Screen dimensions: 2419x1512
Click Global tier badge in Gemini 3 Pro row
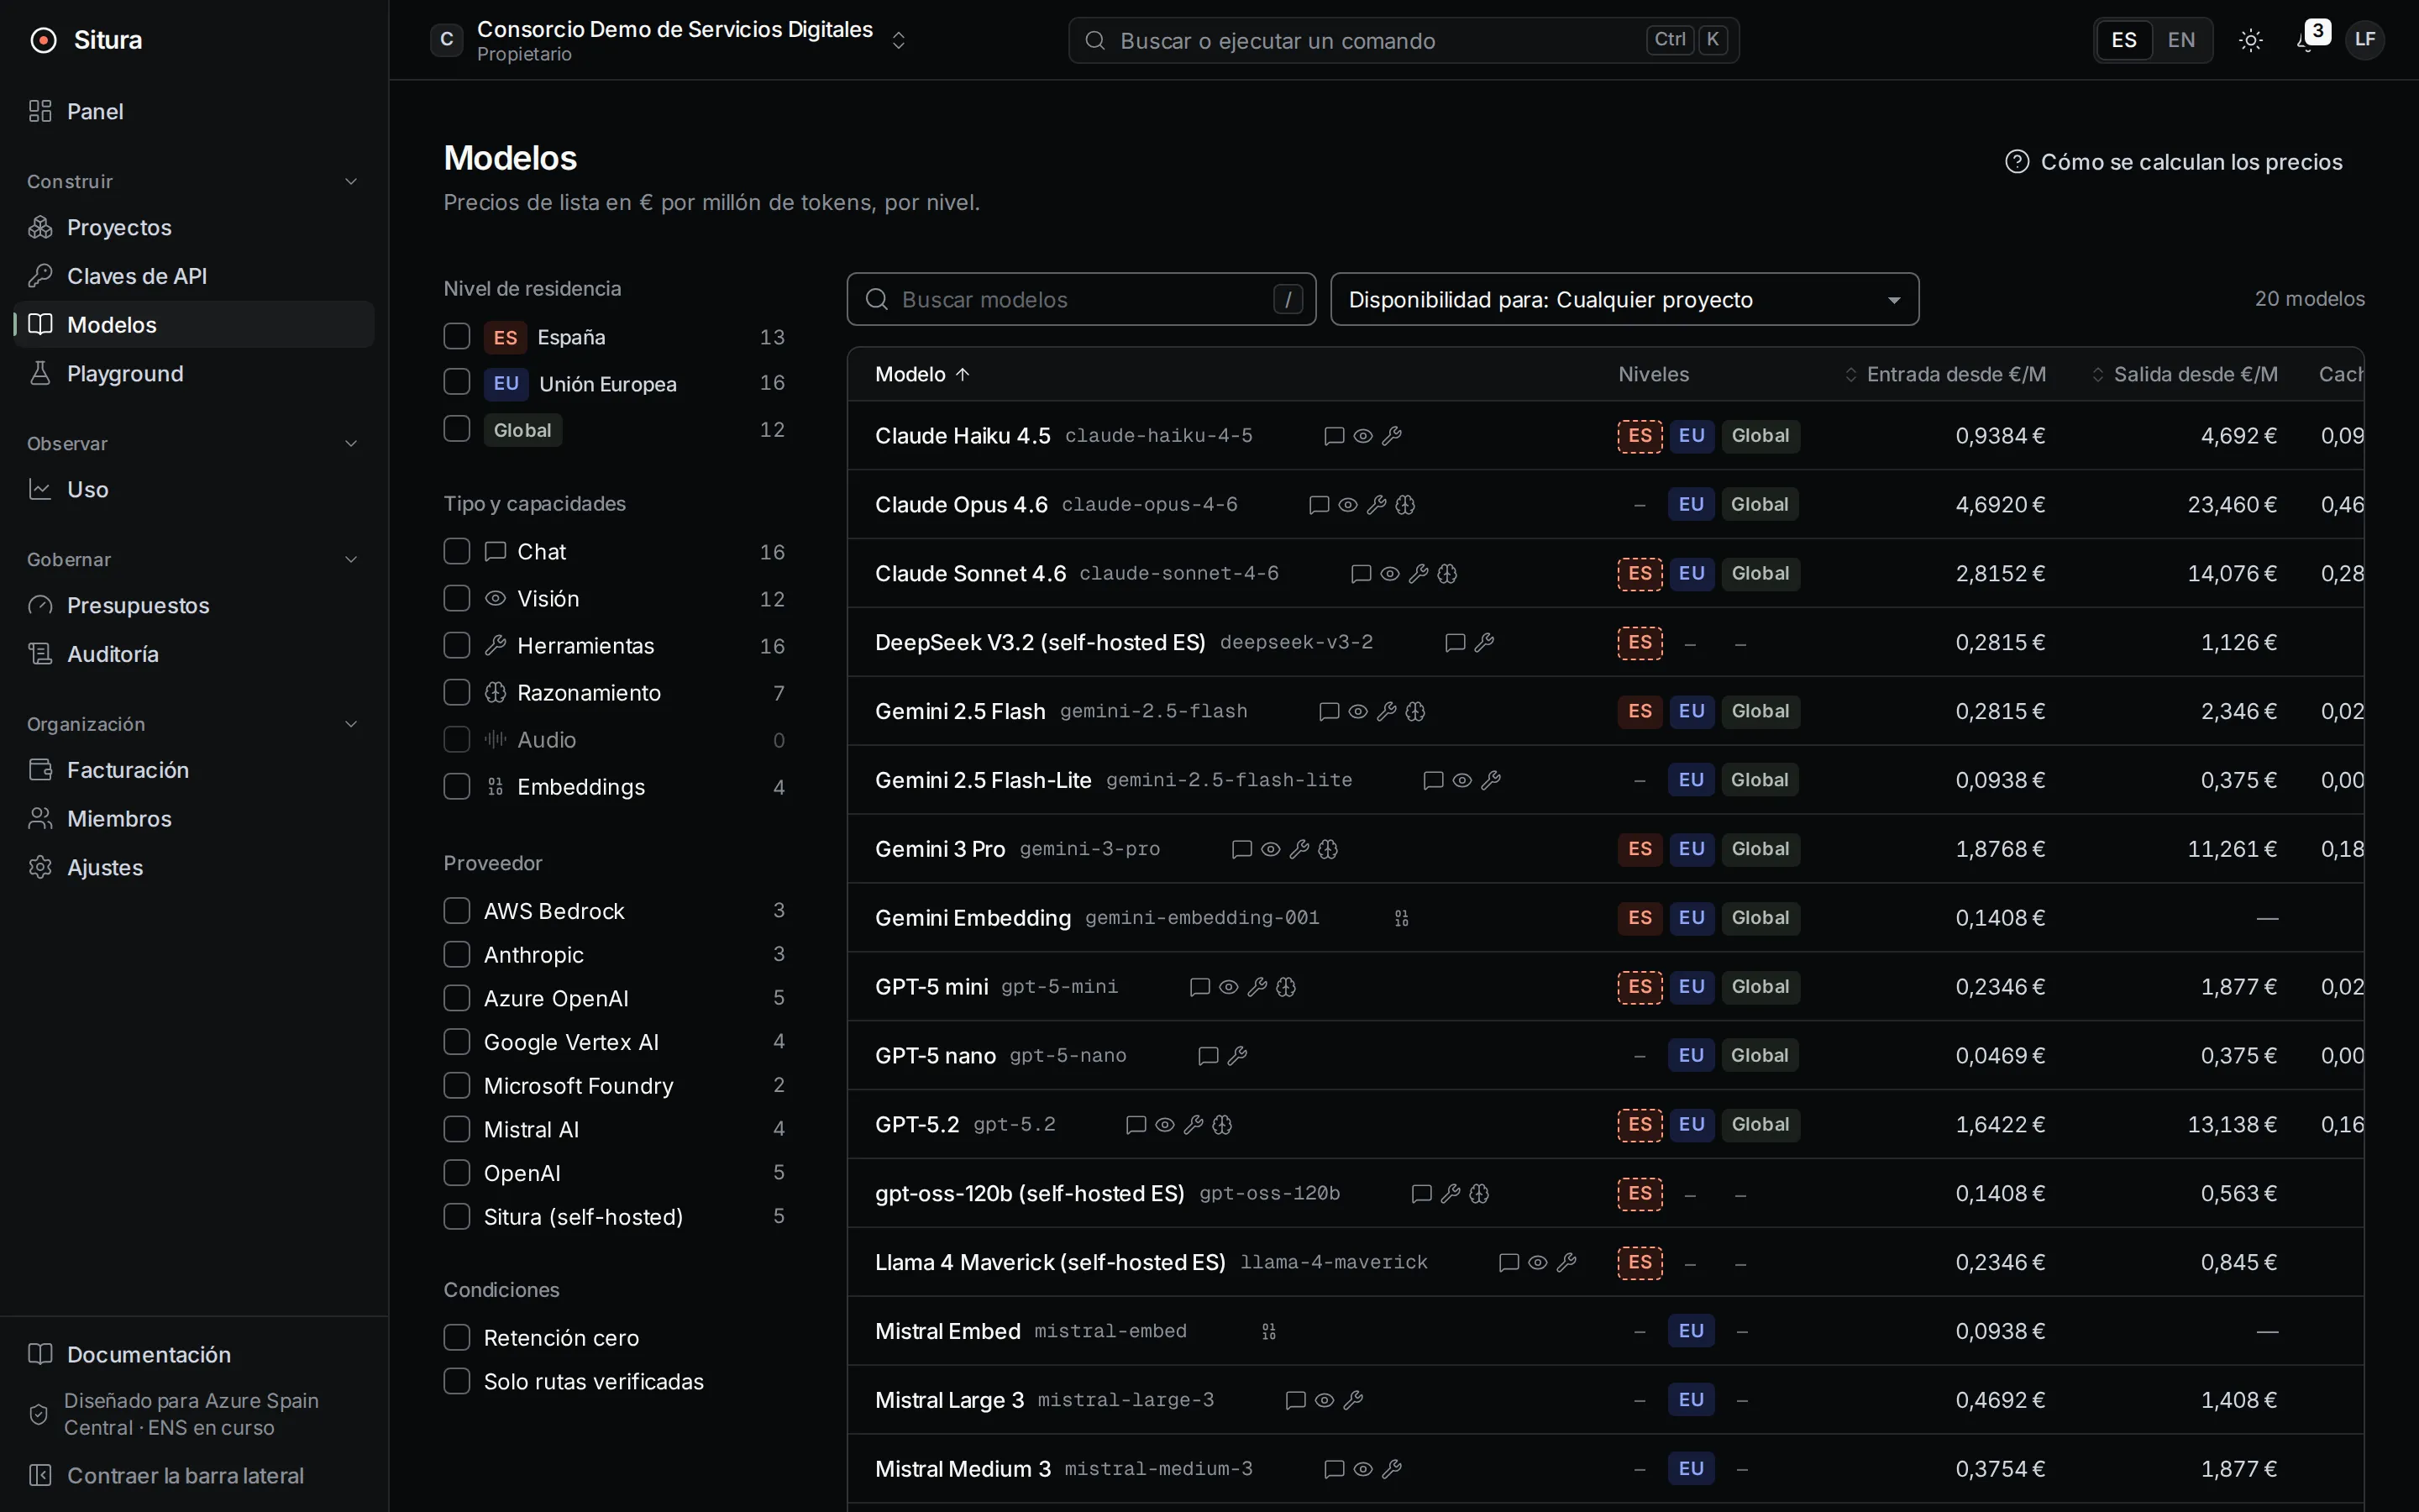click(1760, 849)
